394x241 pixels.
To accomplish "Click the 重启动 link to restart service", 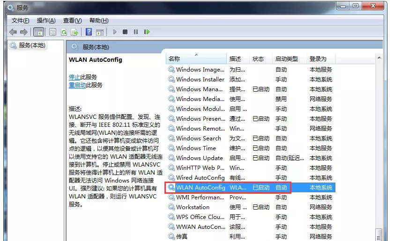I will [x=77, y=85].
